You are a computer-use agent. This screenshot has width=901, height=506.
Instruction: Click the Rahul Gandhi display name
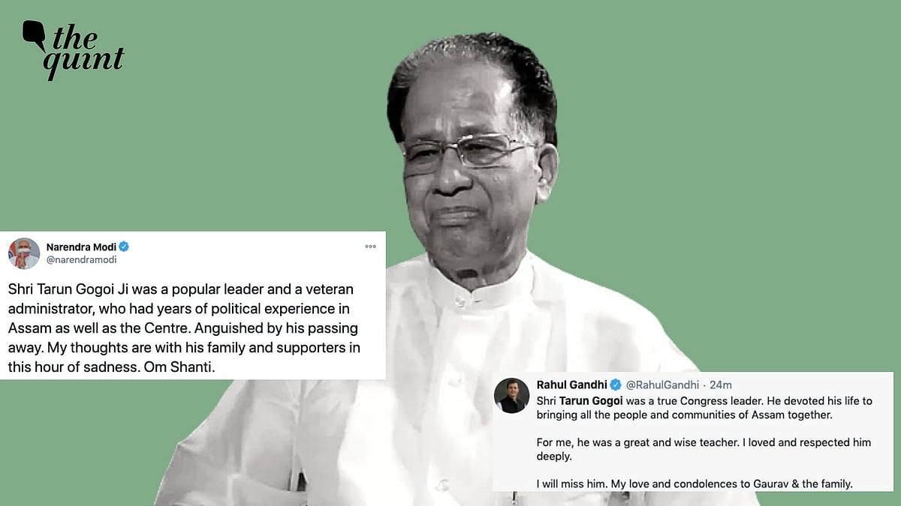[572, 385]
